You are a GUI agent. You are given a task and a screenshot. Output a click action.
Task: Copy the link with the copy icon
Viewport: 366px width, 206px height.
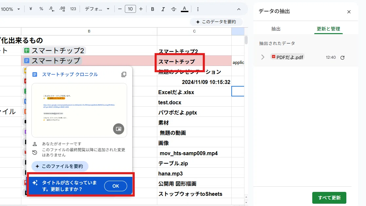[x=124, y=74]
